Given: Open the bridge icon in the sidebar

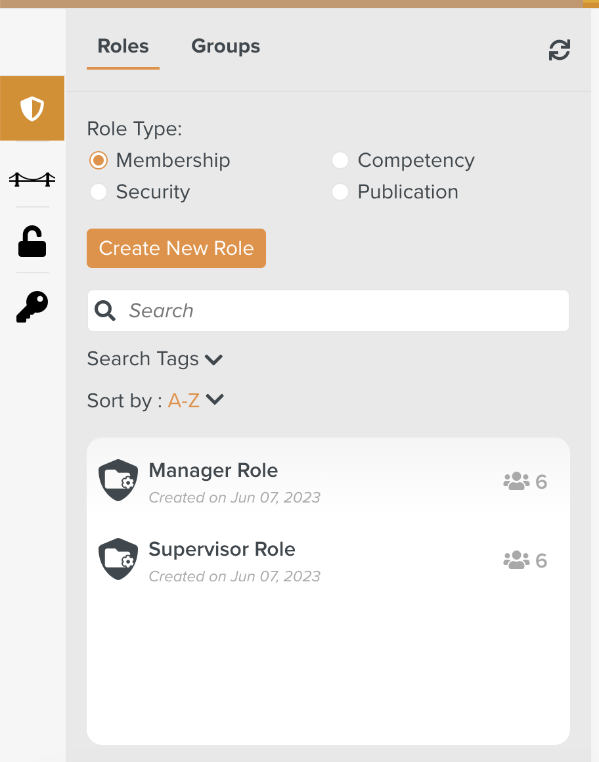Looking at the screenshot, I should coord(32,178).
